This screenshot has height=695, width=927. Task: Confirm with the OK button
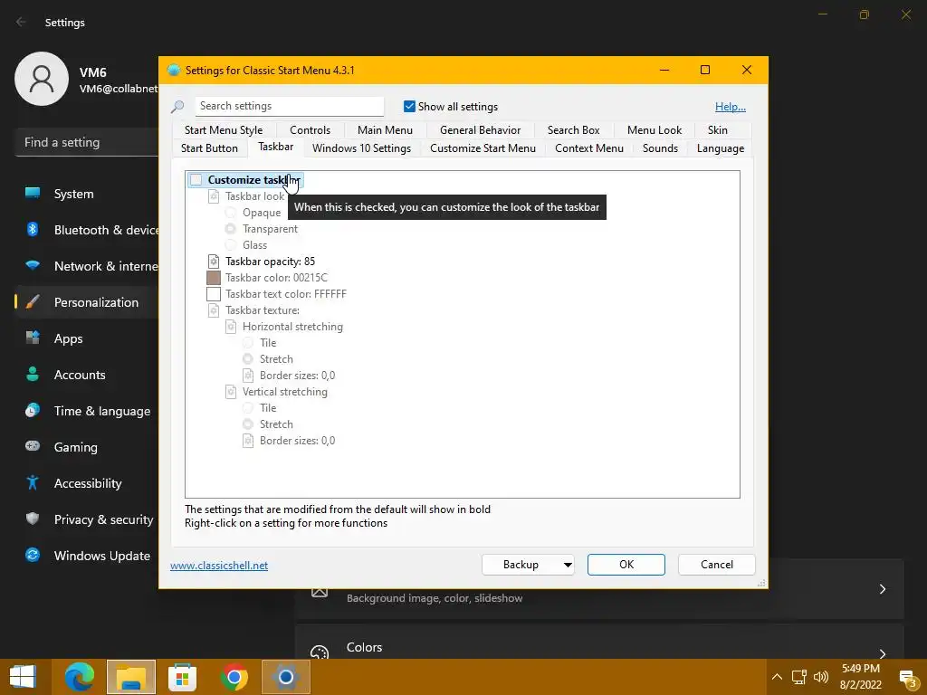(626, 565)
